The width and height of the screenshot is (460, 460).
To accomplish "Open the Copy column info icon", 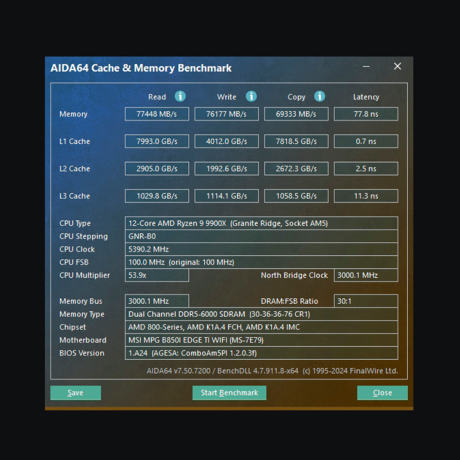I will (x=320, y=96).
